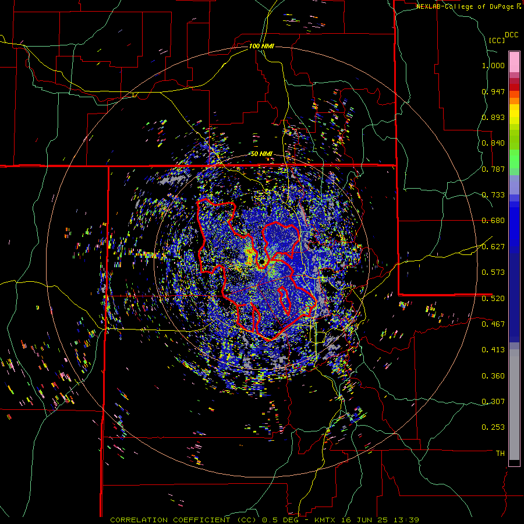The image size is (524, 524).
Task: Pick the bright green segment of color scale
Action: pos(514,158)
